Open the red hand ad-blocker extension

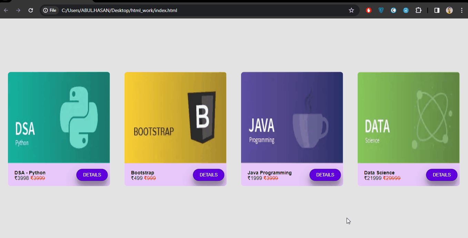pyautogui.click(x=369, y=10)
